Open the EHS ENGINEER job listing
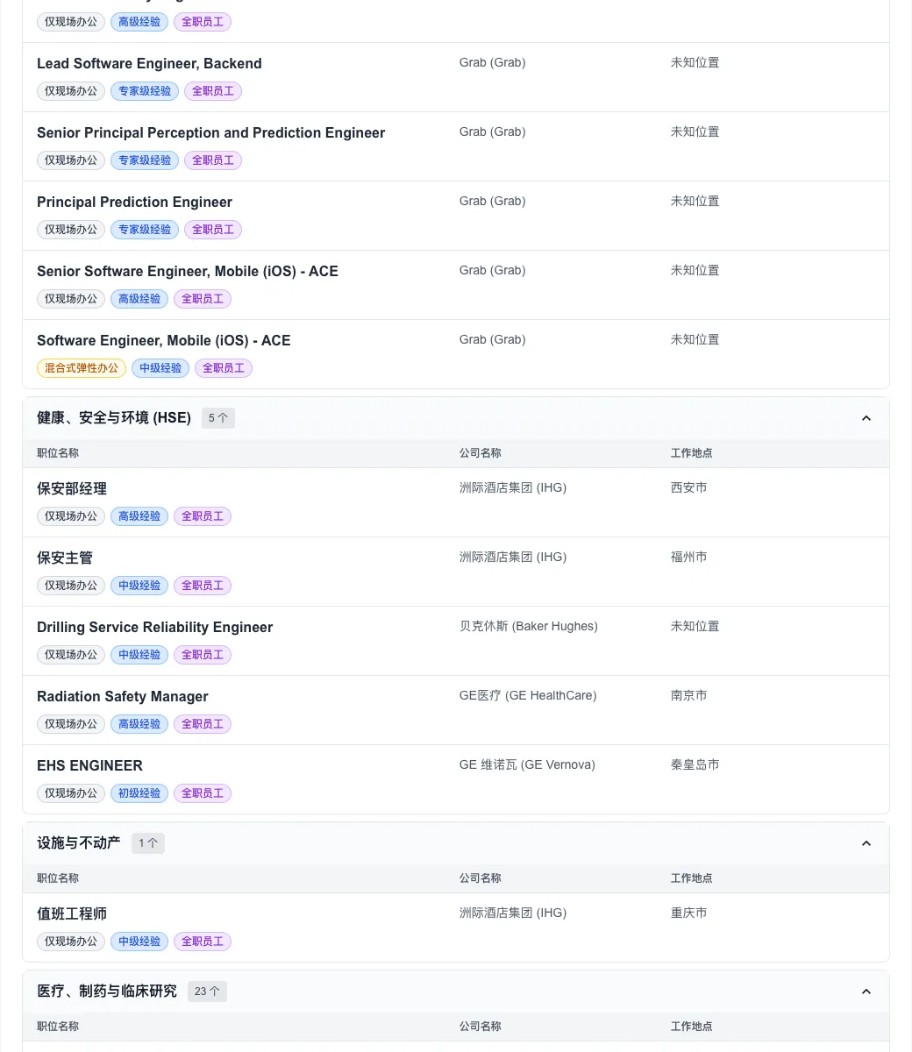This screenshot has width=912, height=1052. 89,765
